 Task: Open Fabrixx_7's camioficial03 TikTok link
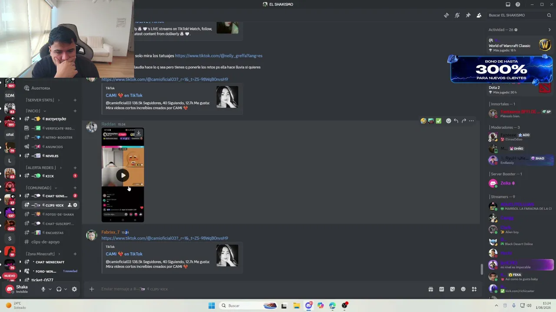[x=165, y=238]
